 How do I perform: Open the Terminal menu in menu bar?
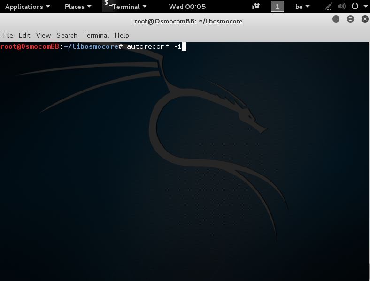[96, 35]
